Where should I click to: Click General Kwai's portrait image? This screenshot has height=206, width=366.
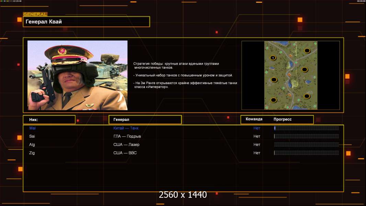coord(77,75)
